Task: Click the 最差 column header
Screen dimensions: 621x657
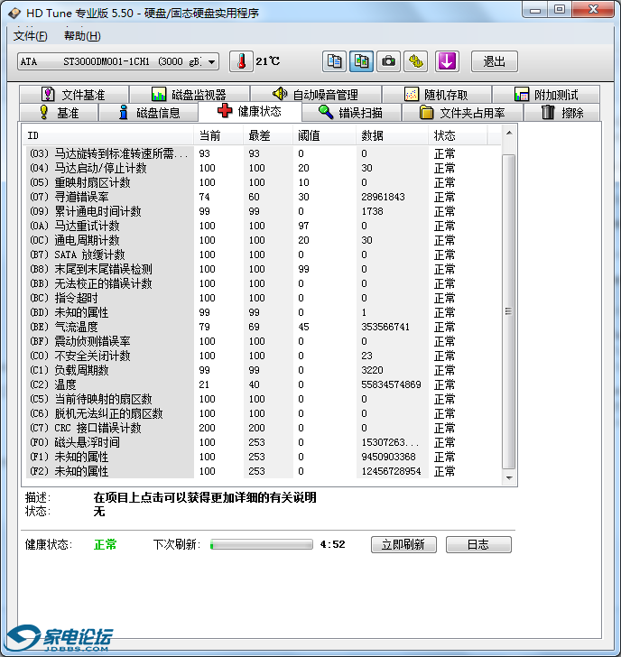Action: tap(268, 135)
